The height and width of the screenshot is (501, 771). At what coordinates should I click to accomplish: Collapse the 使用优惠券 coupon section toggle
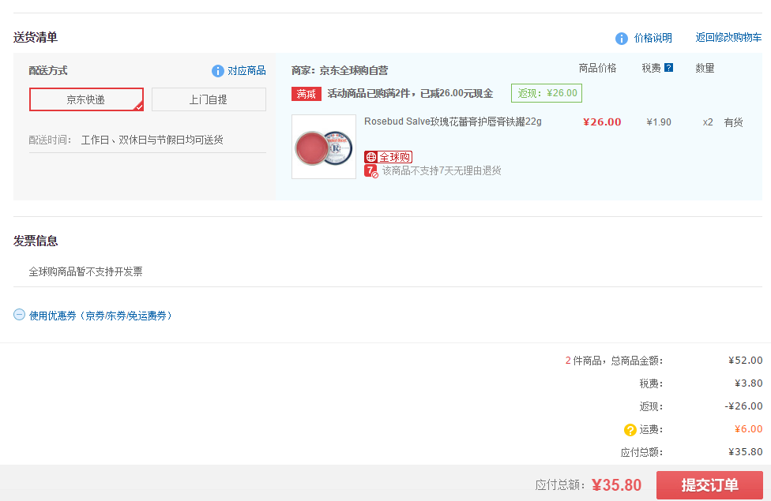click(19, 315)
